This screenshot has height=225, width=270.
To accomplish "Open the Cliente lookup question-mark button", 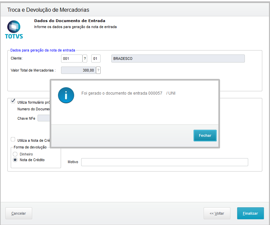I will pyautogui.click(x=85, y=59).
